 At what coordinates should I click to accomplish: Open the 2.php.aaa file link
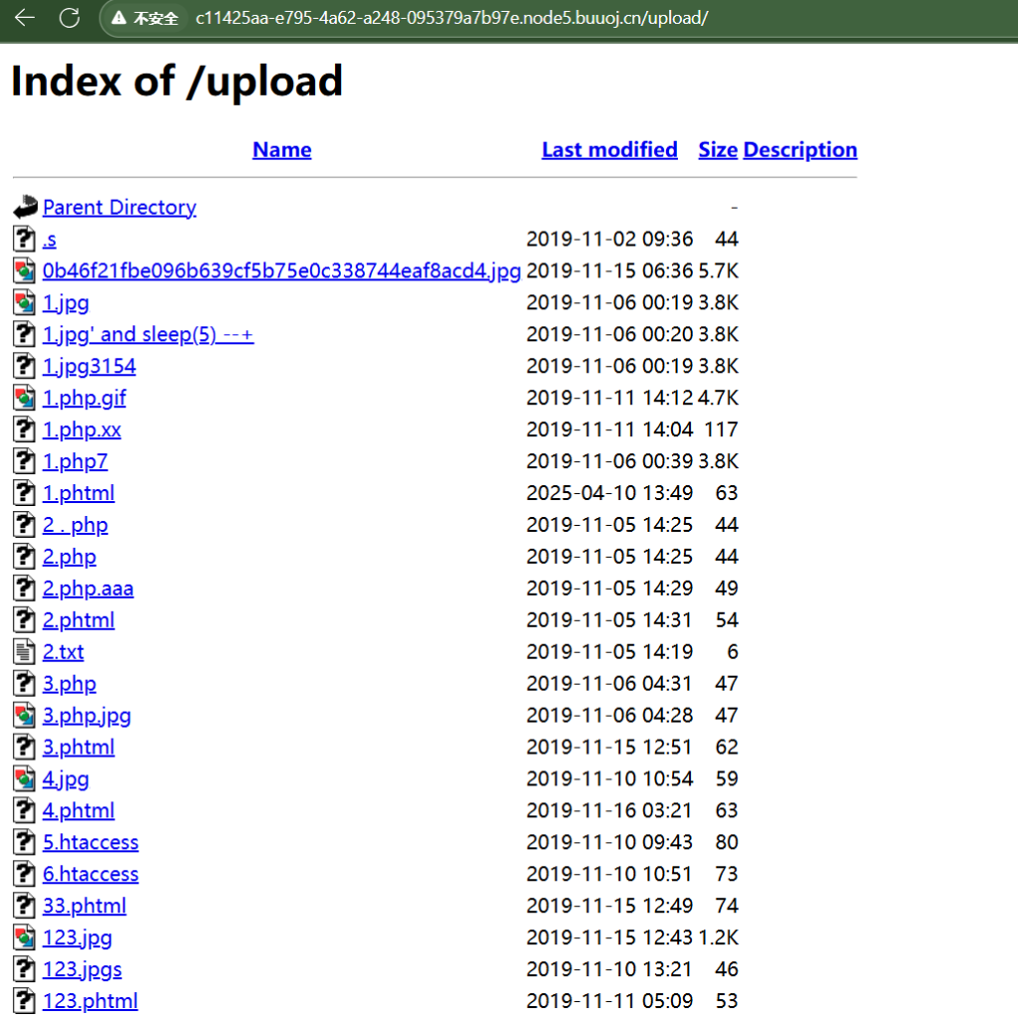point(88,590)
